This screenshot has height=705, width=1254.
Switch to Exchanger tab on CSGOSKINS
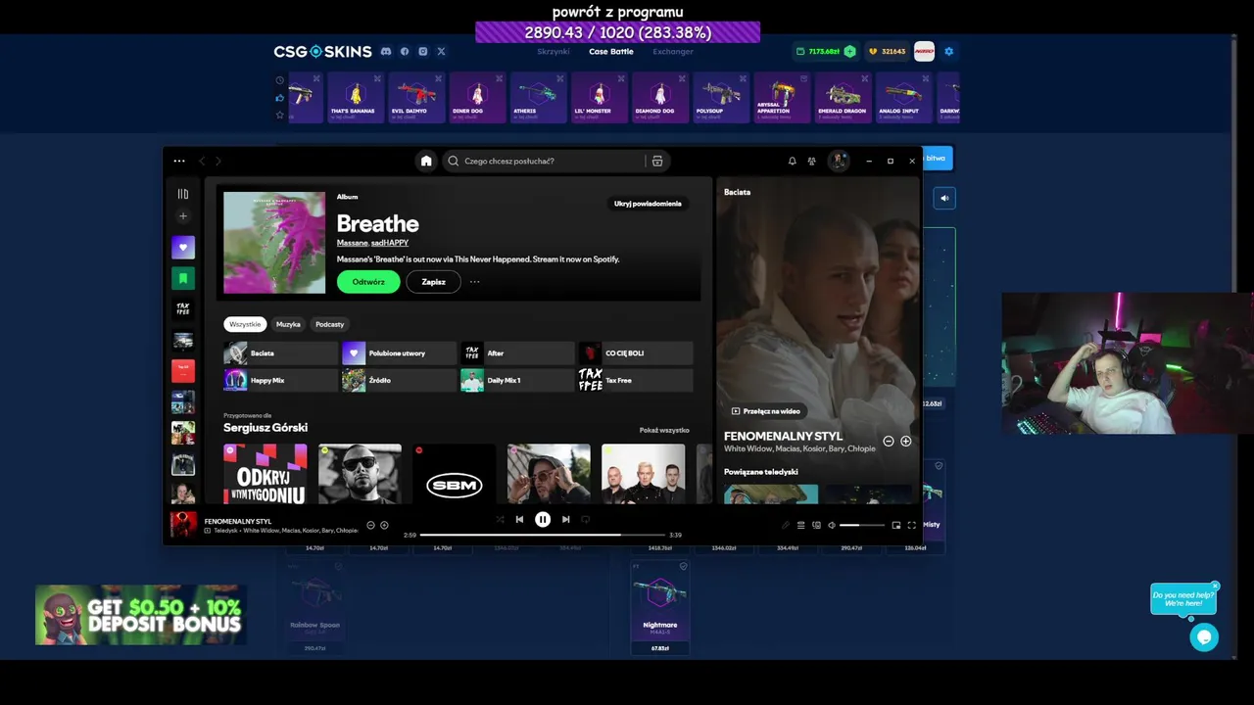click(x=673, y=52)
